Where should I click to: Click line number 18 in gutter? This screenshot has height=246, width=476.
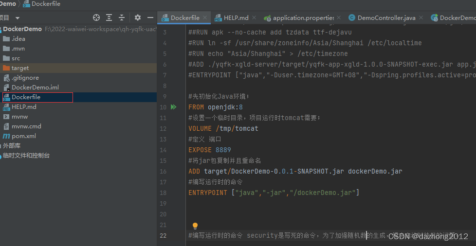[x=163, y=193]
